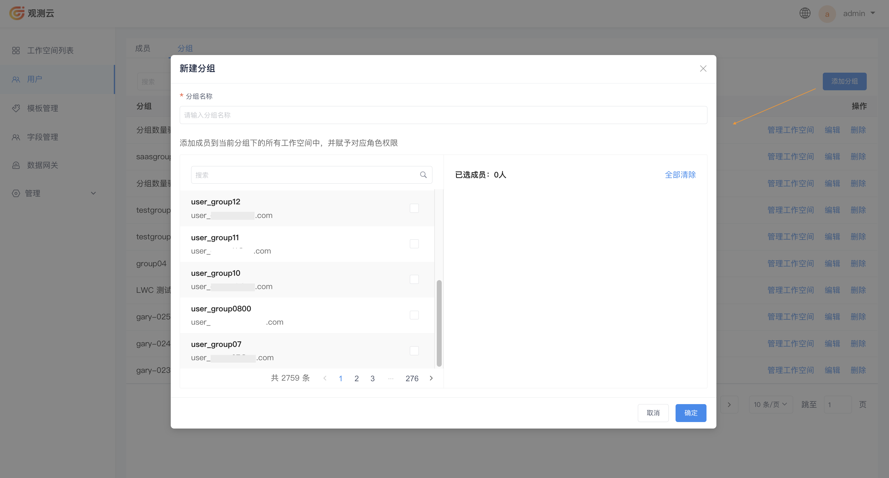Click the group table next page arrow
This screenshot has height=478, width=889.
[x=729, y=404]
